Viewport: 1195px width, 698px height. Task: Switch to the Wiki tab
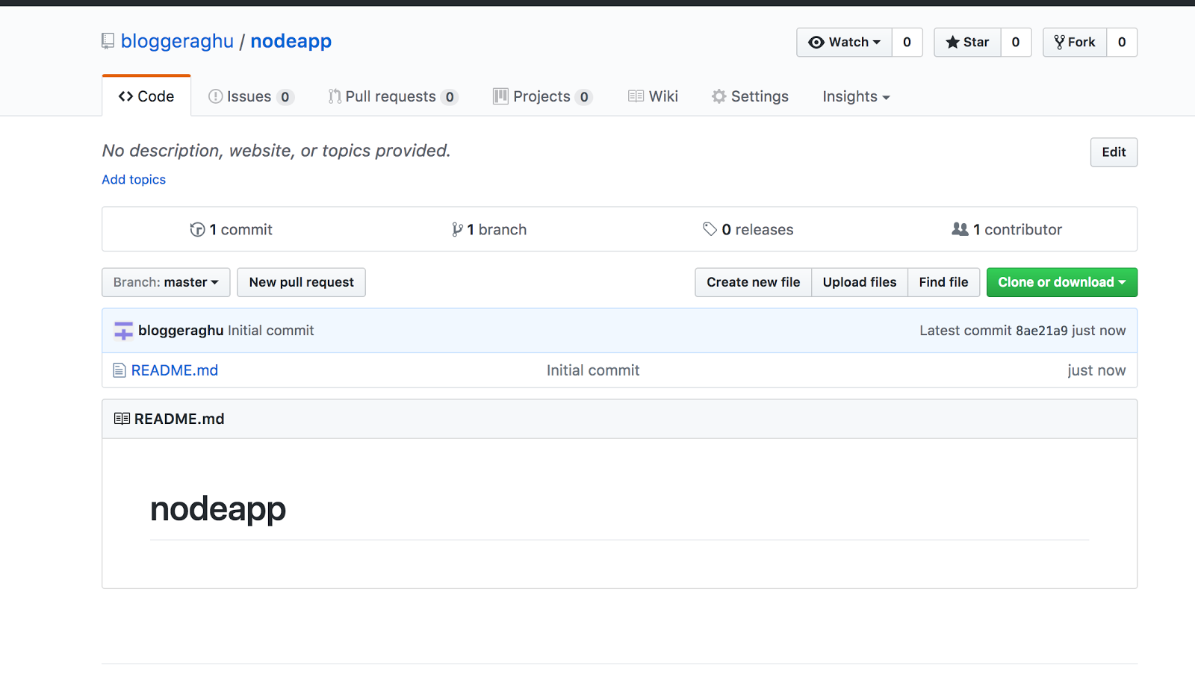(653, 96)
